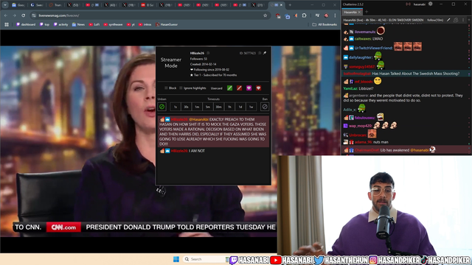Click the green mod button on the usercard

[x=229, y=88]
